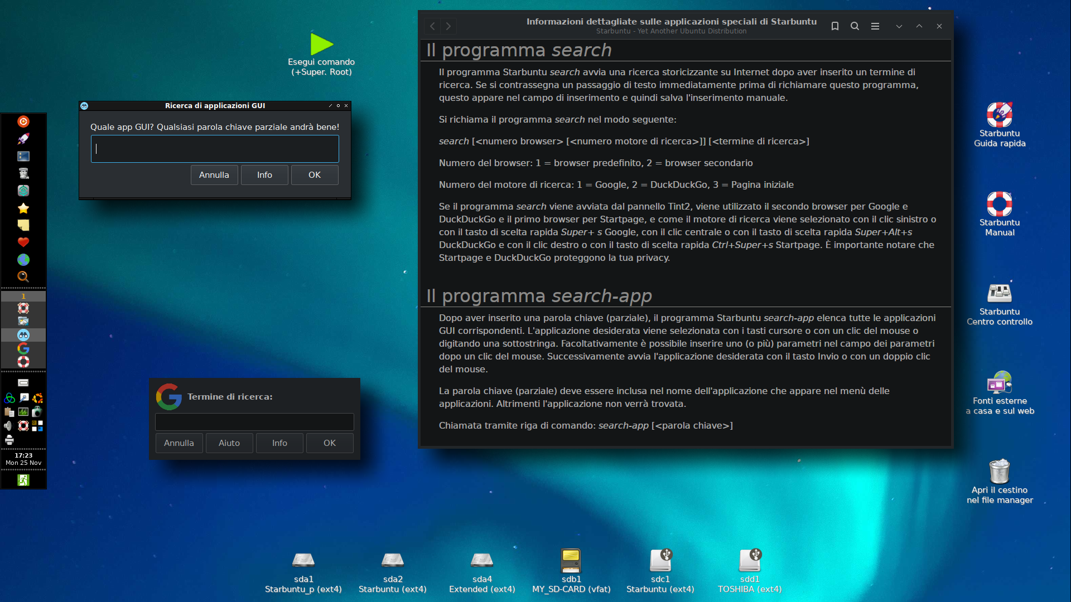The image size is (1071, 602).
Task: Click the red heart icon in panel
Action: 23,242
